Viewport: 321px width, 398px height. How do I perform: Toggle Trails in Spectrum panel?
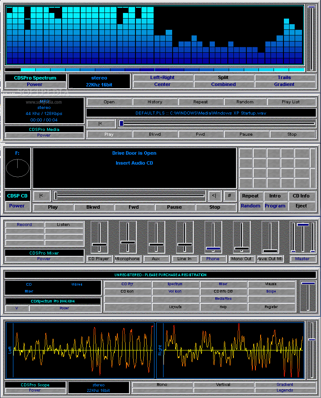click(x=284, y=78)
